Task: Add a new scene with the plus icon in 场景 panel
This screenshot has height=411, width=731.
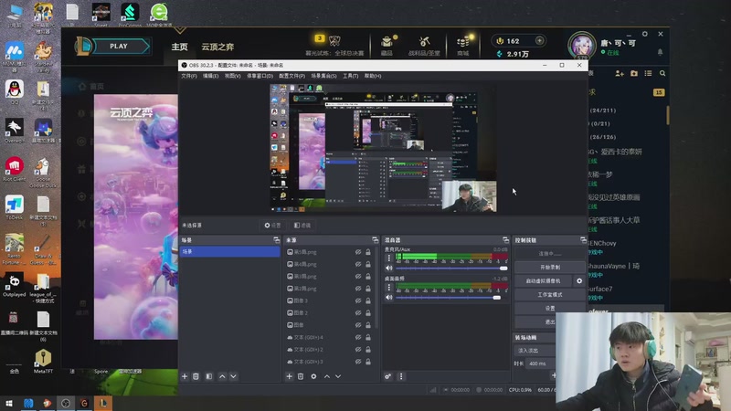Action: pos(185,376)
